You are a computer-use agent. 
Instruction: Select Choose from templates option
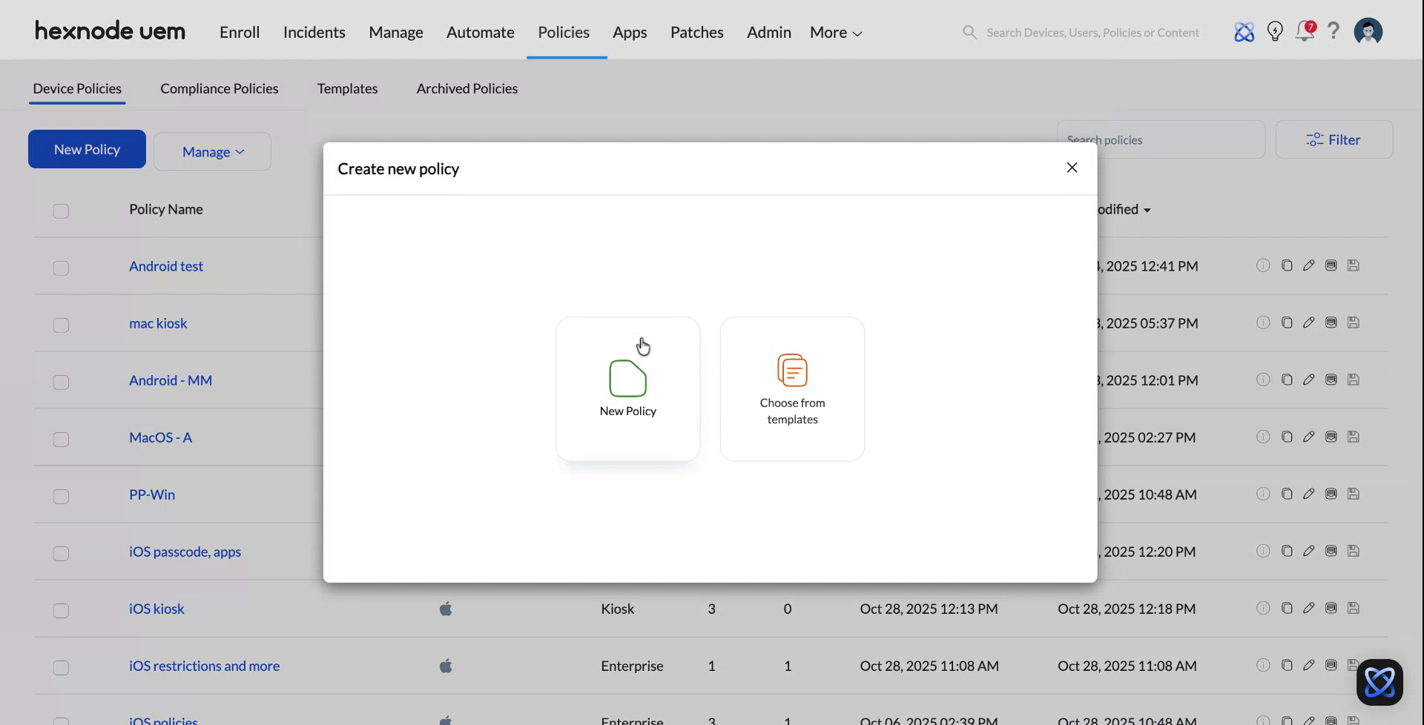pyautogui.click(x=792, y=389)
